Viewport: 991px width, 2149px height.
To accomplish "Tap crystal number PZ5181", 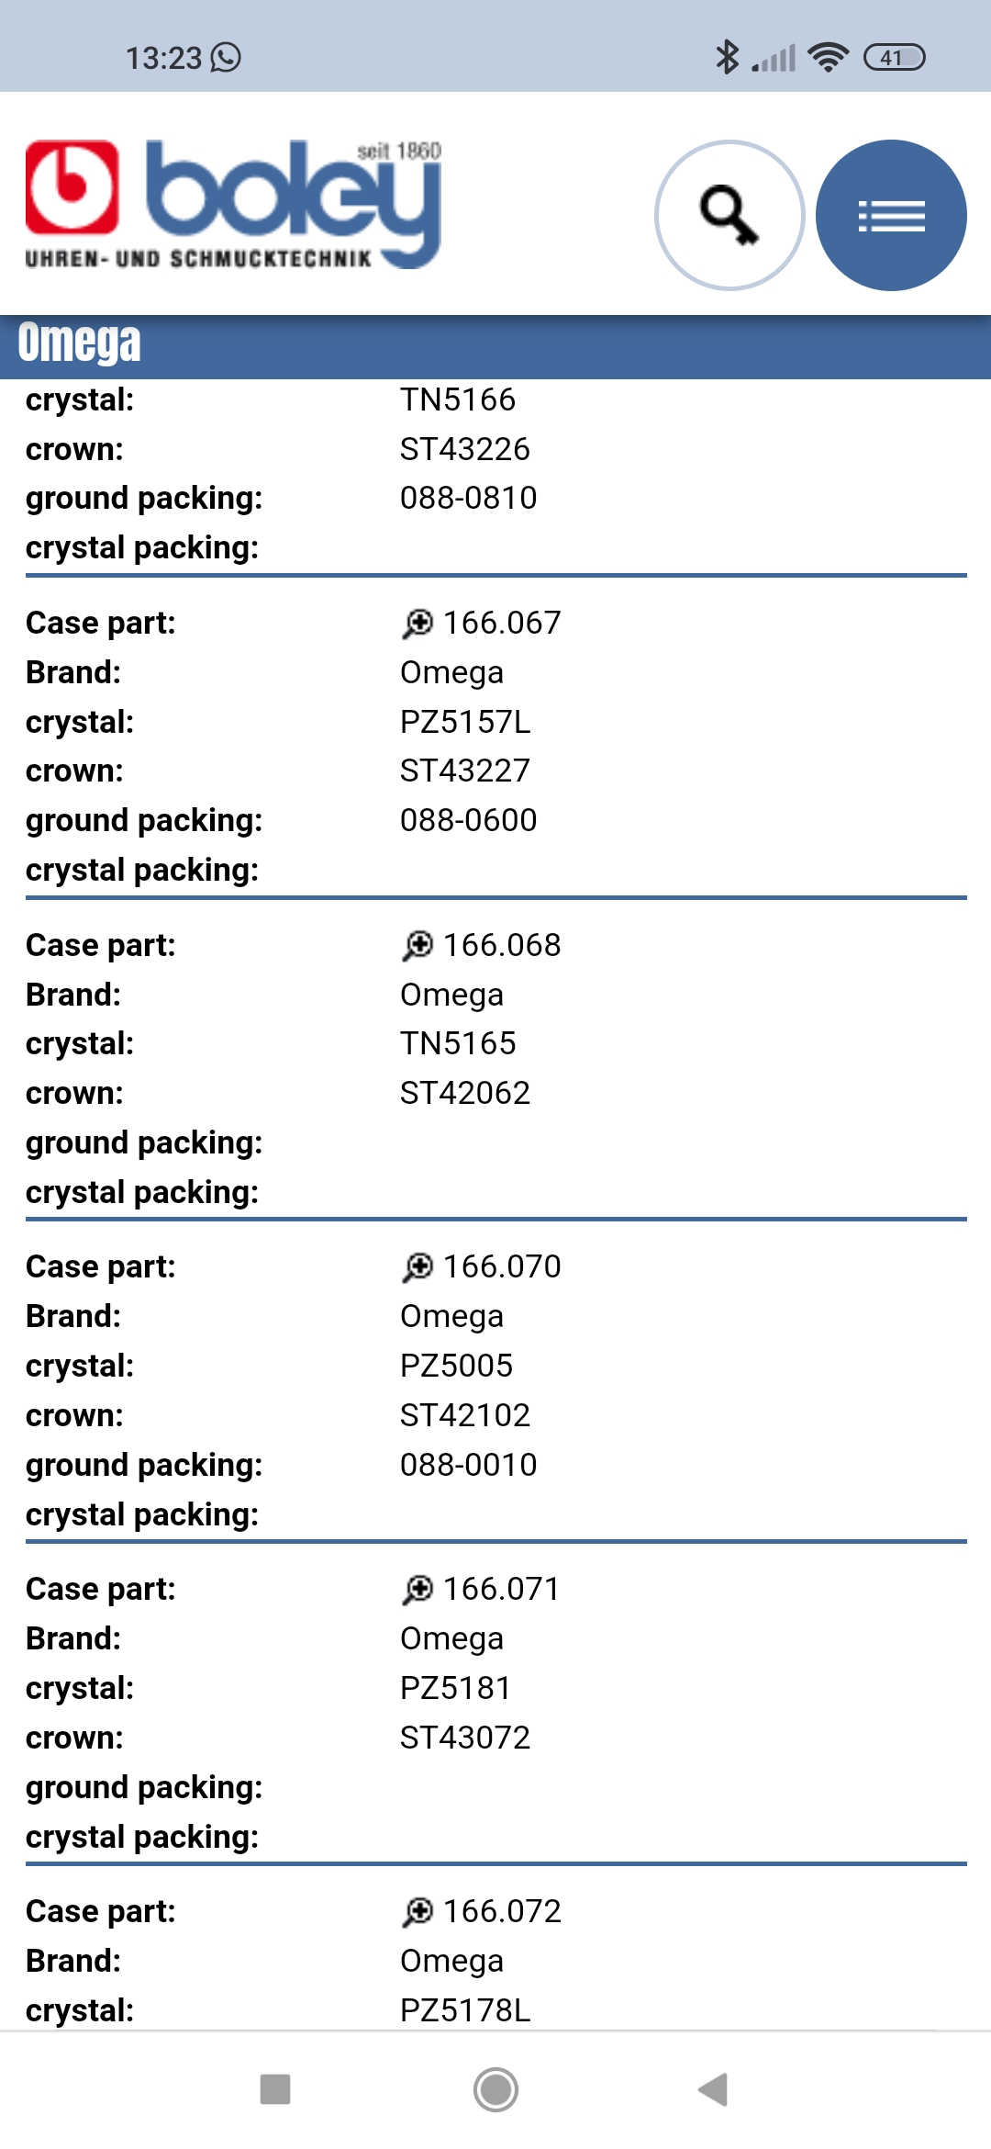I will pyautogui.click(x=455, y=1688).
